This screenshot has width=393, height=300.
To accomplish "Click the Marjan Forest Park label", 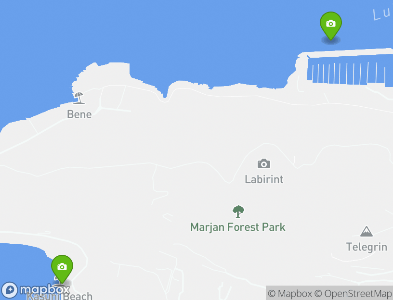I will (237, 227).
